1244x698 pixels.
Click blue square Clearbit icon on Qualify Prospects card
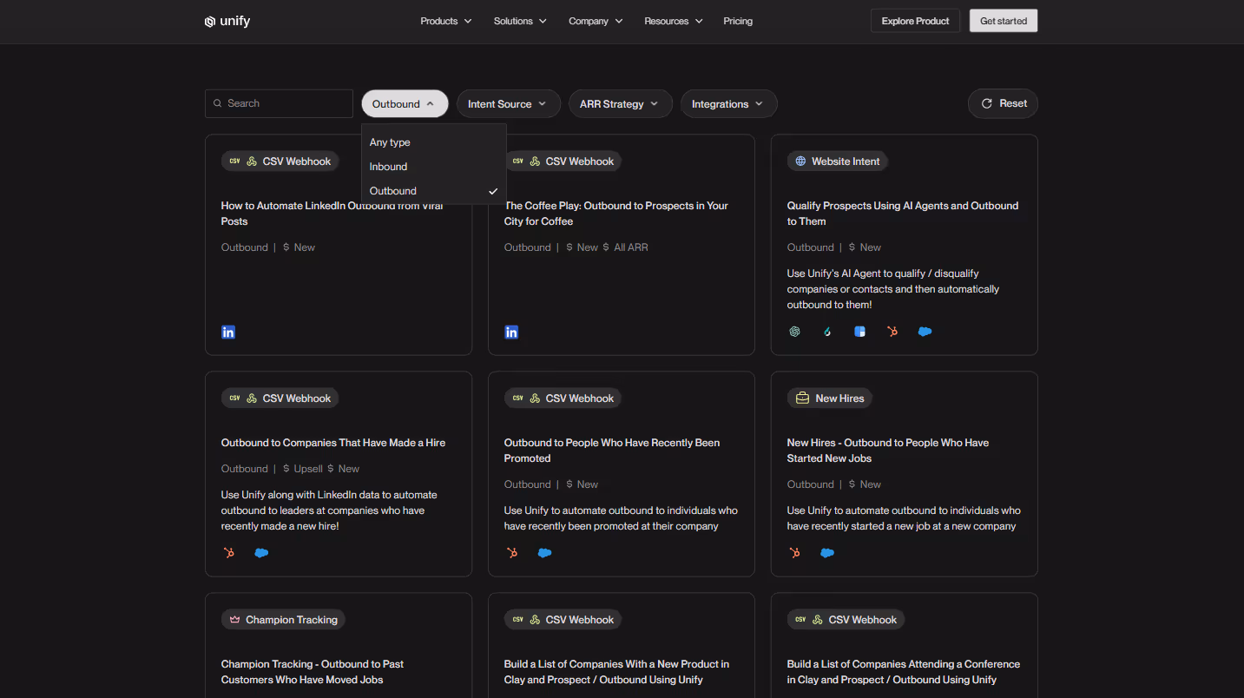pos(859,332)
